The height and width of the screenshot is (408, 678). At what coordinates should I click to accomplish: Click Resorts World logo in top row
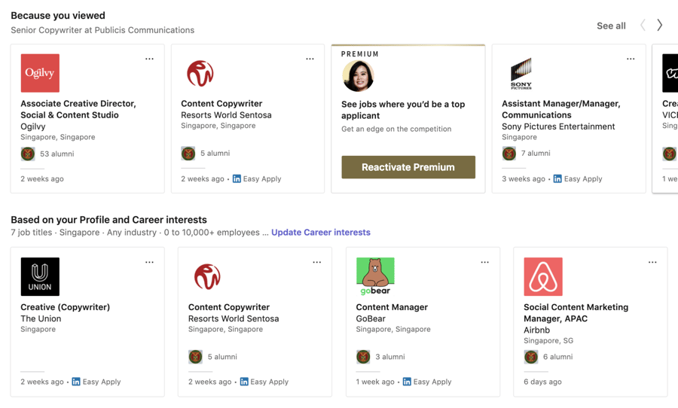(200, 73)
